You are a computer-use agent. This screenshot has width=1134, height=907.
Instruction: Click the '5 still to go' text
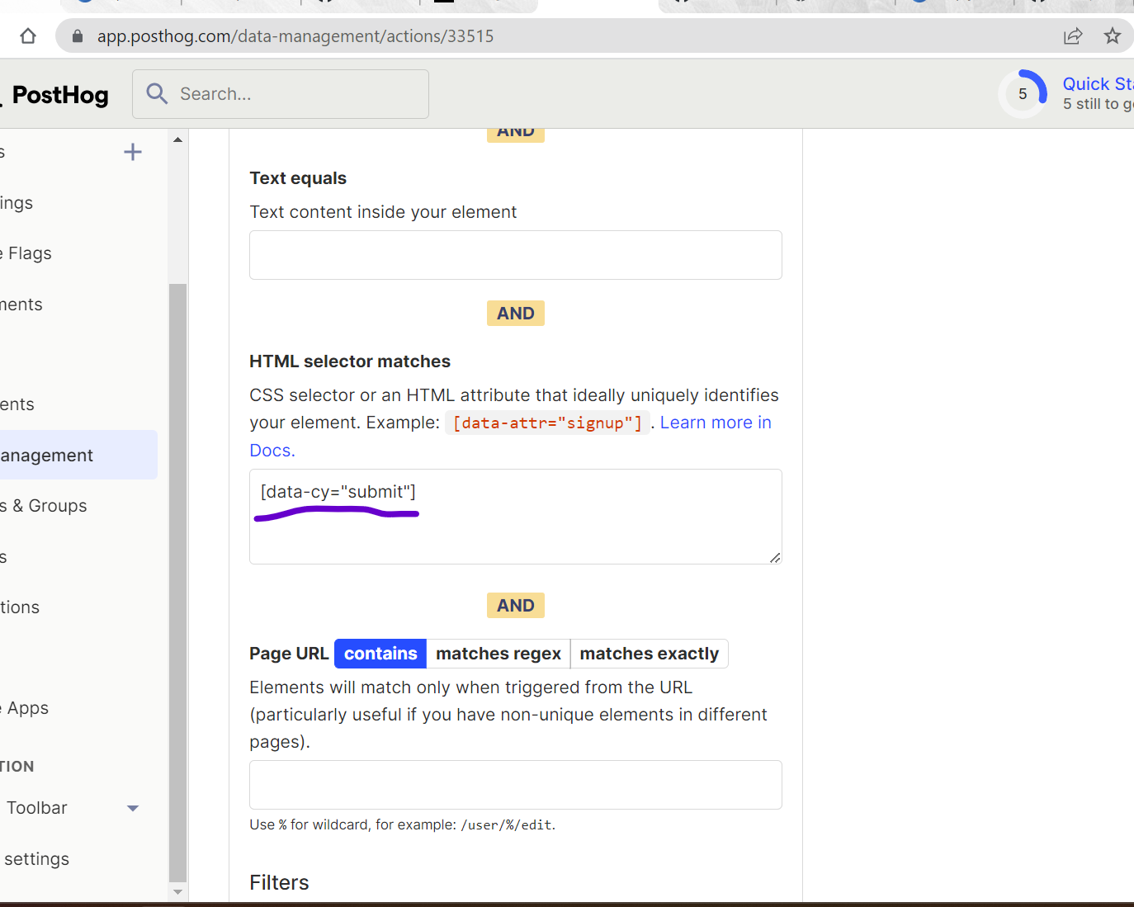[x=1098, y=104]
